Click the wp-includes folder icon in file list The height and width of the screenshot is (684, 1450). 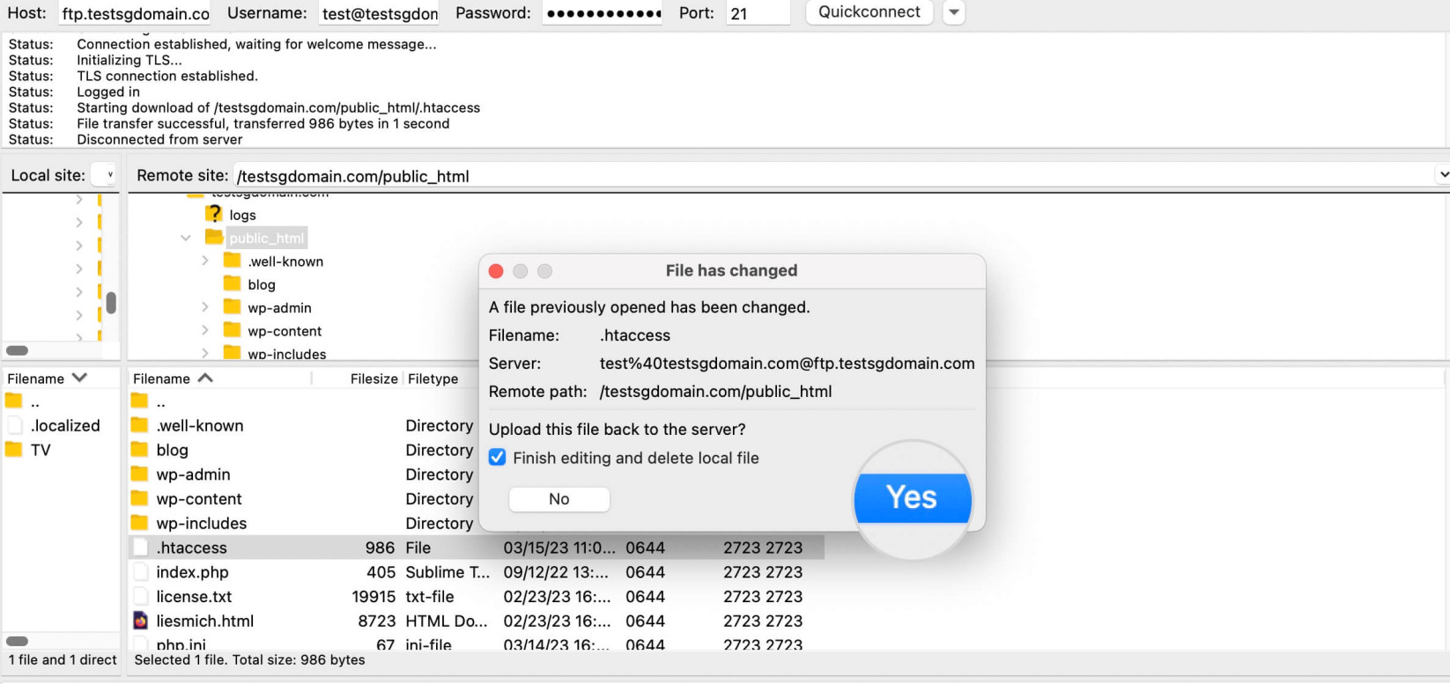point(139,523)
